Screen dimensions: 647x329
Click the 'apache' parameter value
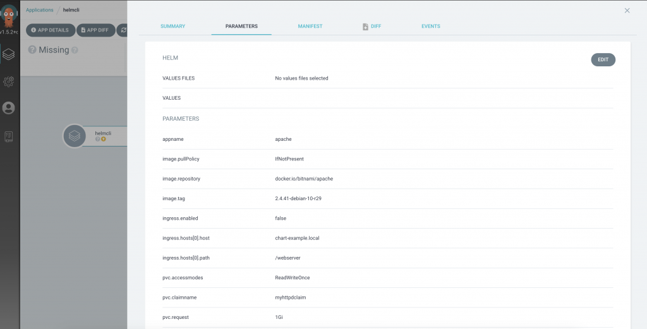point(284,140)
